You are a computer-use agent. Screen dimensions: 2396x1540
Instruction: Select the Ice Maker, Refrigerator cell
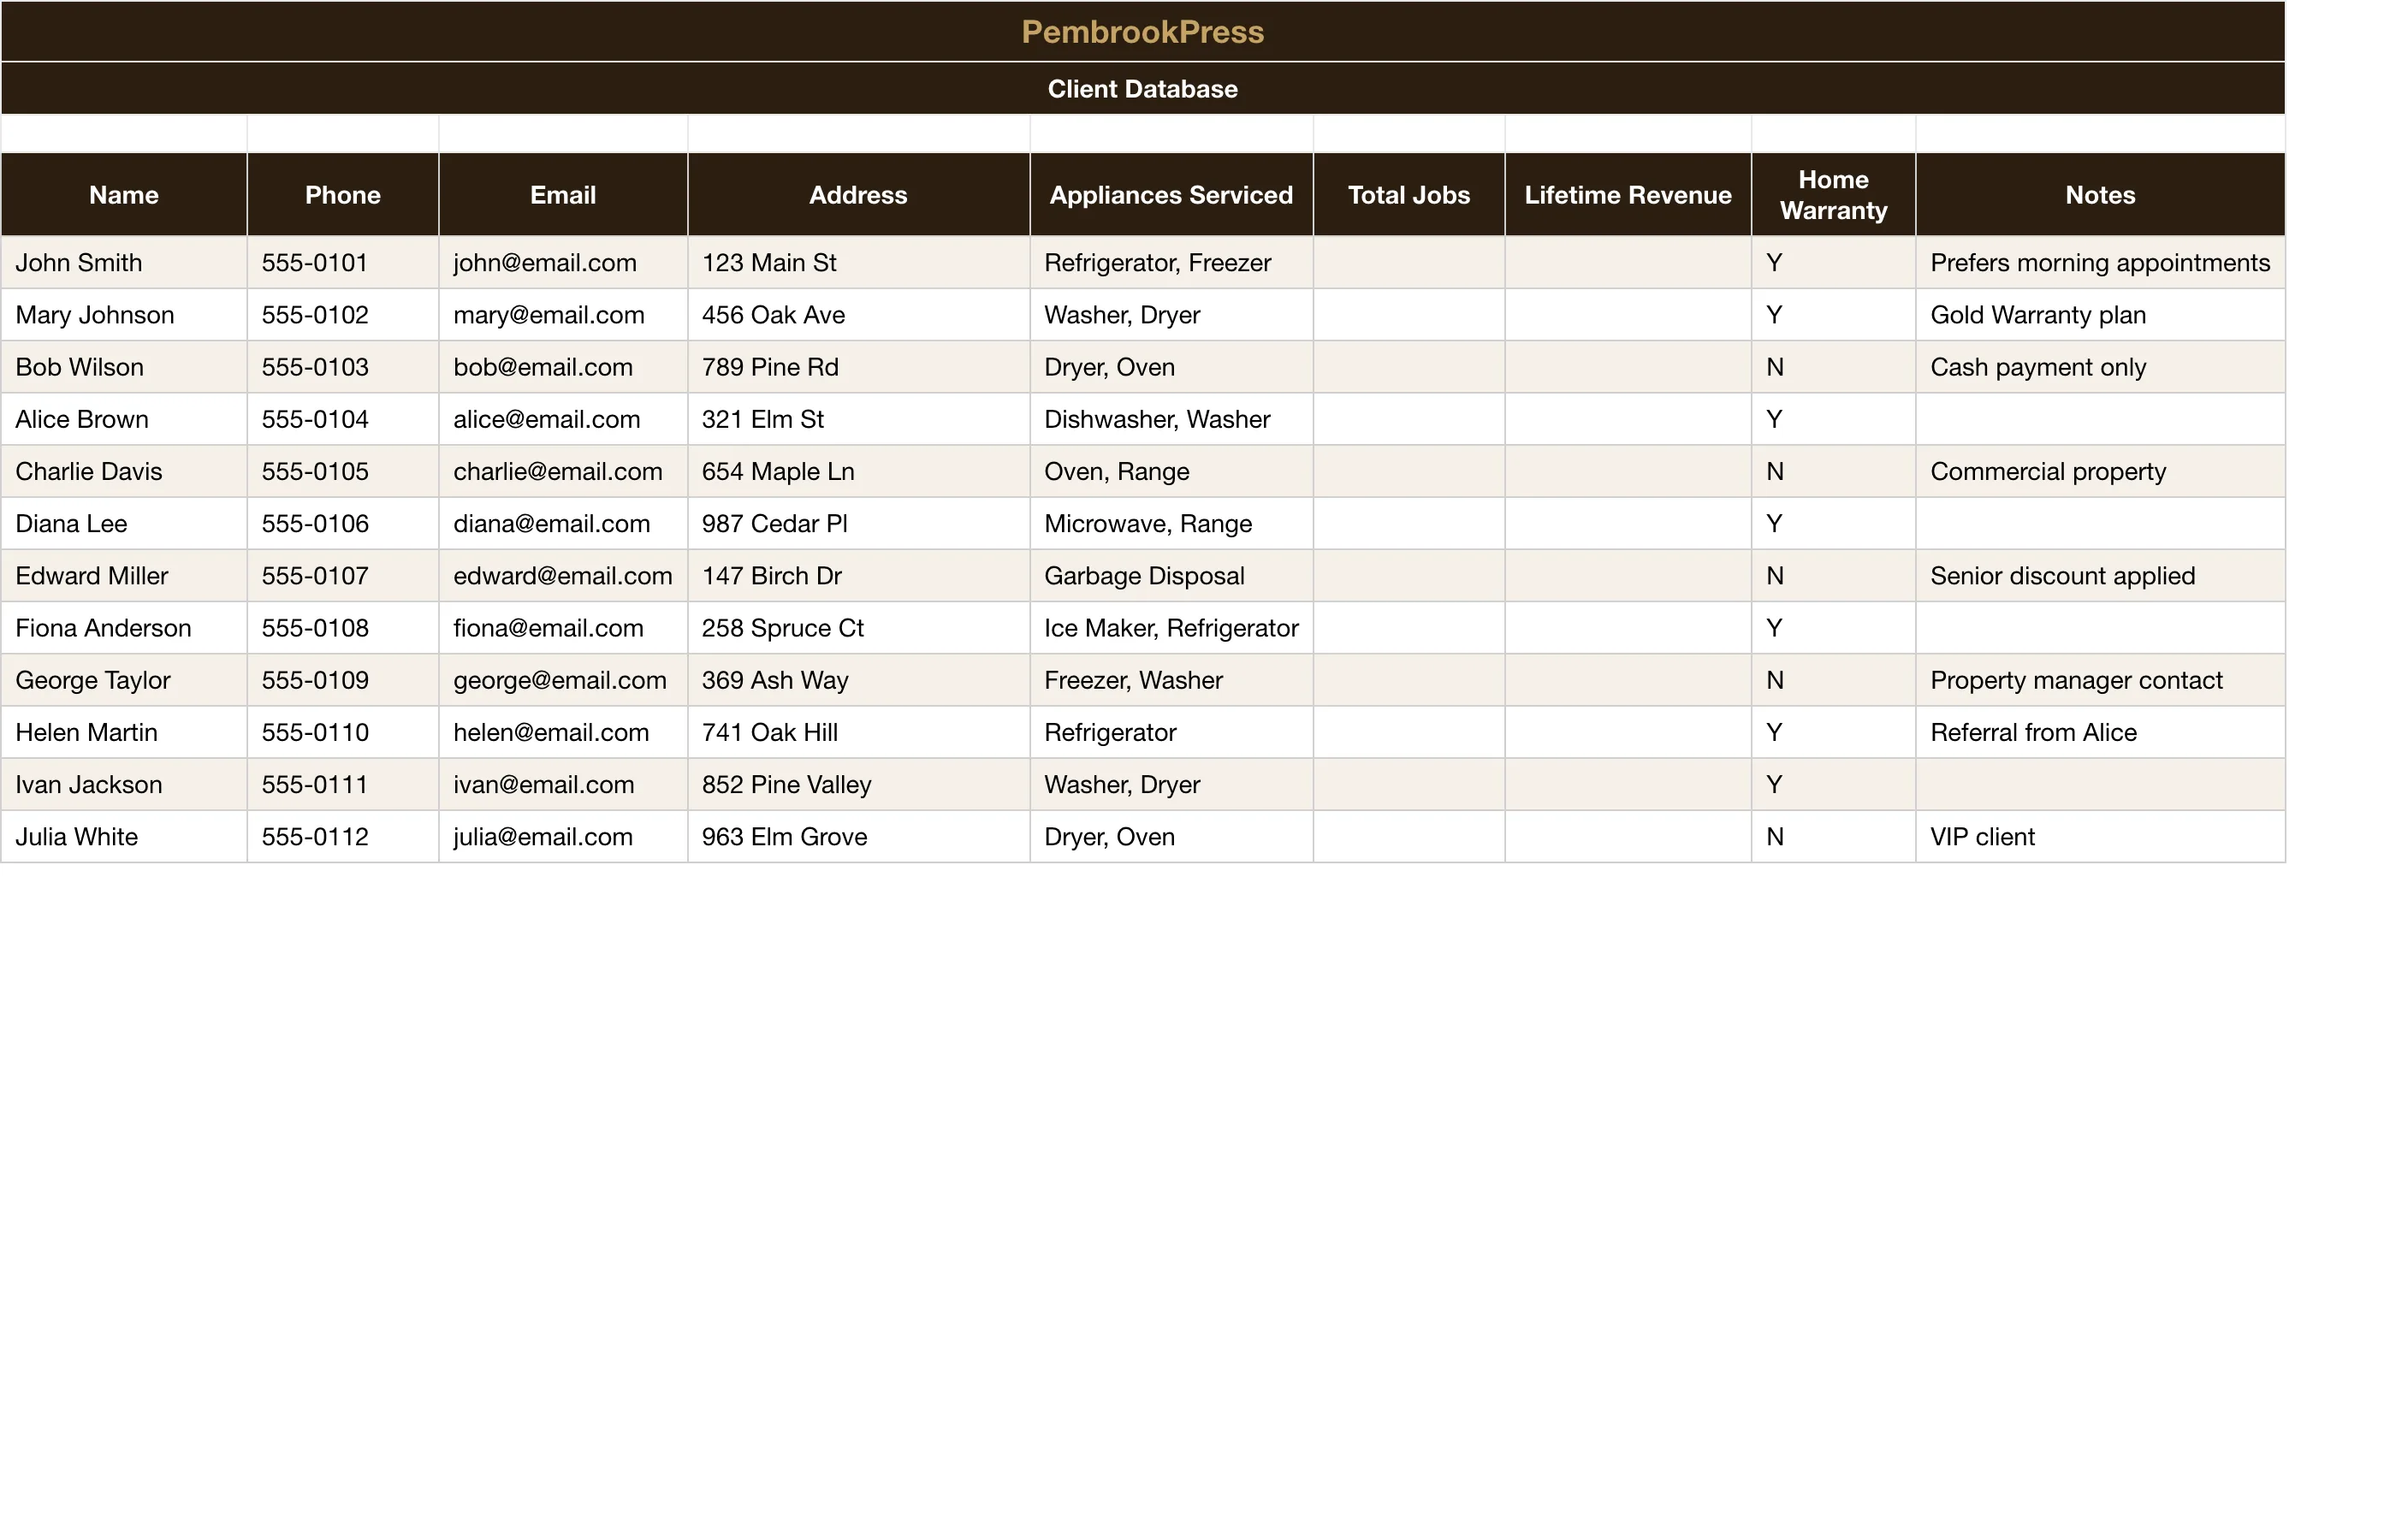click(1171, 628)
